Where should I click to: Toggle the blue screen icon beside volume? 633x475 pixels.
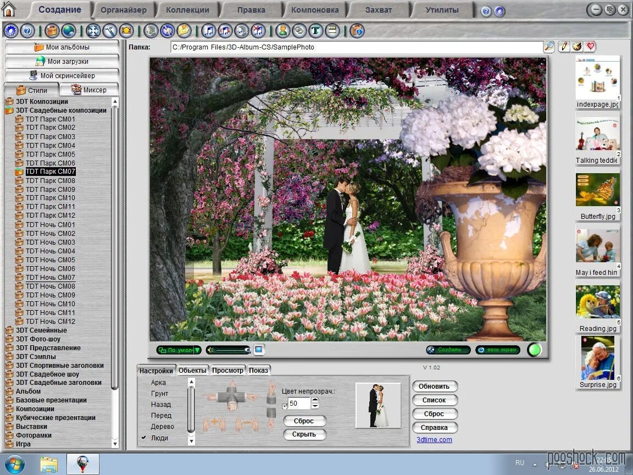pos(259,350)
